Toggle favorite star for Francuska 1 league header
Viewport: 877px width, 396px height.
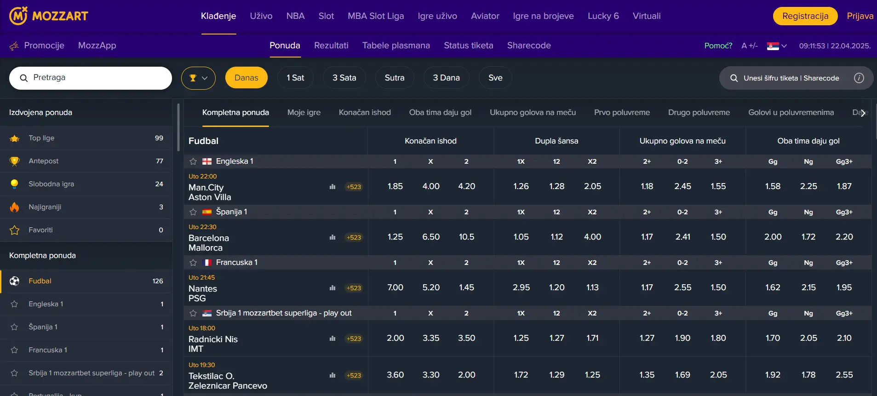pos(193,263)
